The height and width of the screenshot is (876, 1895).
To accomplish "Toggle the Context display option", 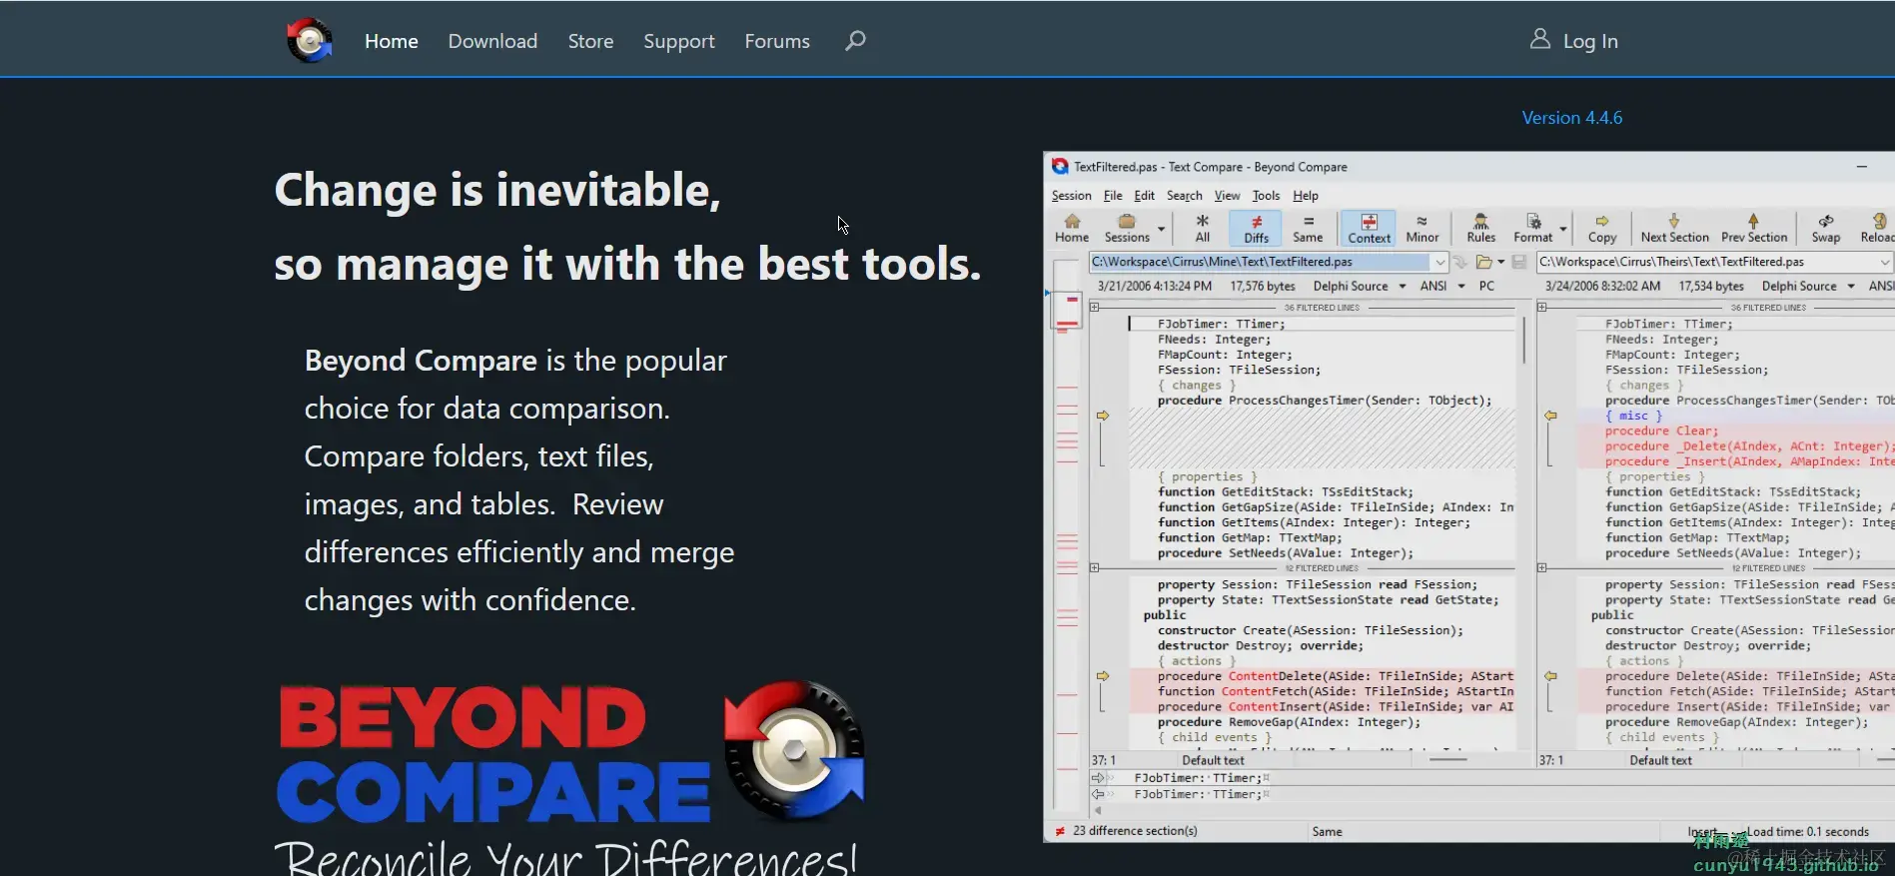I will click(1369, 228).
